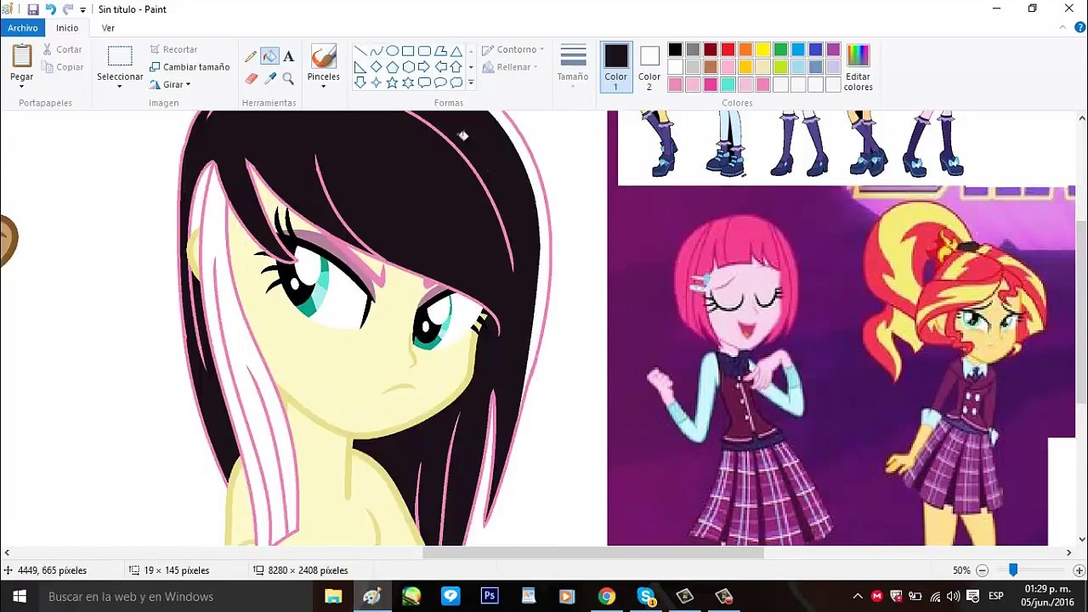
Task: Choose the polygon shape
Action: pos(440,51)
